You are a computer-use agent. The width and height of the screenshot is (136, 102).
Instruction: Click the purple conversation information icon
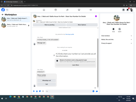96,16
